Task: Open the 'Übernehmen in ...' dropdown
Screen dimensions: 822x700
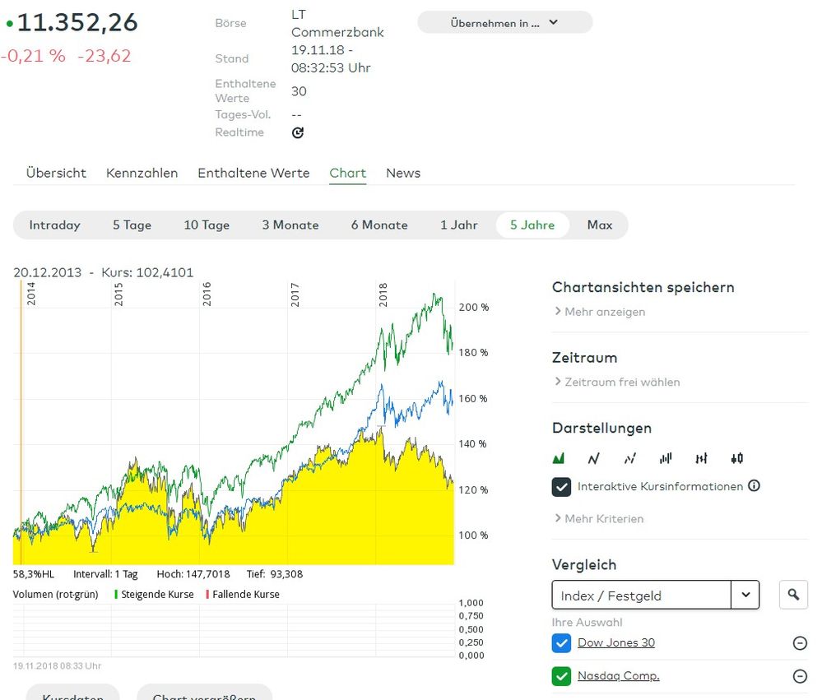Action: [504, 23]
